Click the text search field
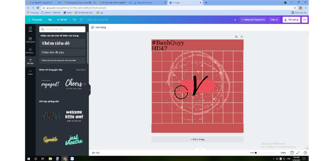328x161 pixels. 62,29
